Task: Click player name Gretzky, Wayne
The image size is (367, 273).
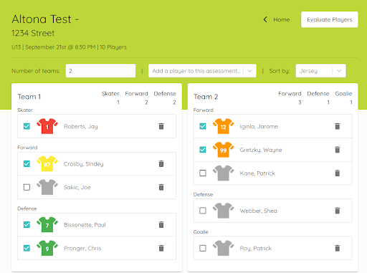Action: 261,150
